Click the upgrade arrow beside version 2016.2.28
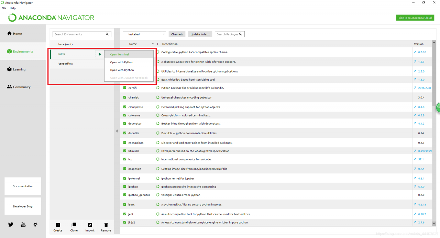440x238 pixels. (415, 88)
